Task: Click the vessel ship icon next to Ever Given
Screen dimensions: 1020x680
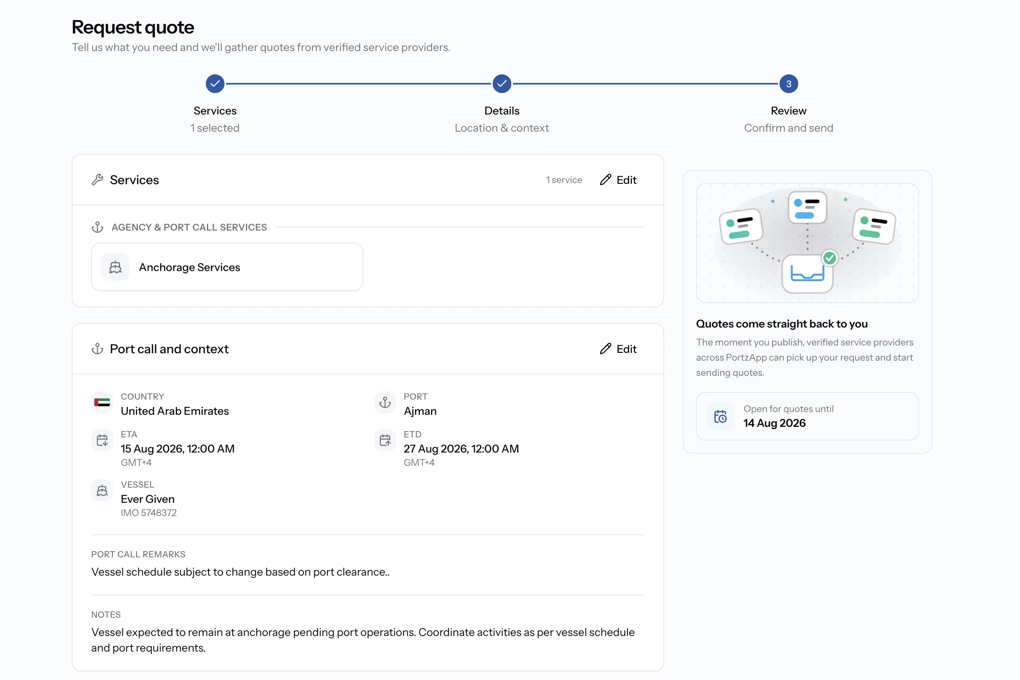Action: pyautogui.click(x=102, y=490)
